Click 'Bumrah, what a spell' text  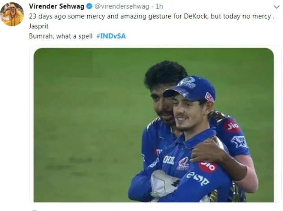pyautogui.click(x=61, y=36)
